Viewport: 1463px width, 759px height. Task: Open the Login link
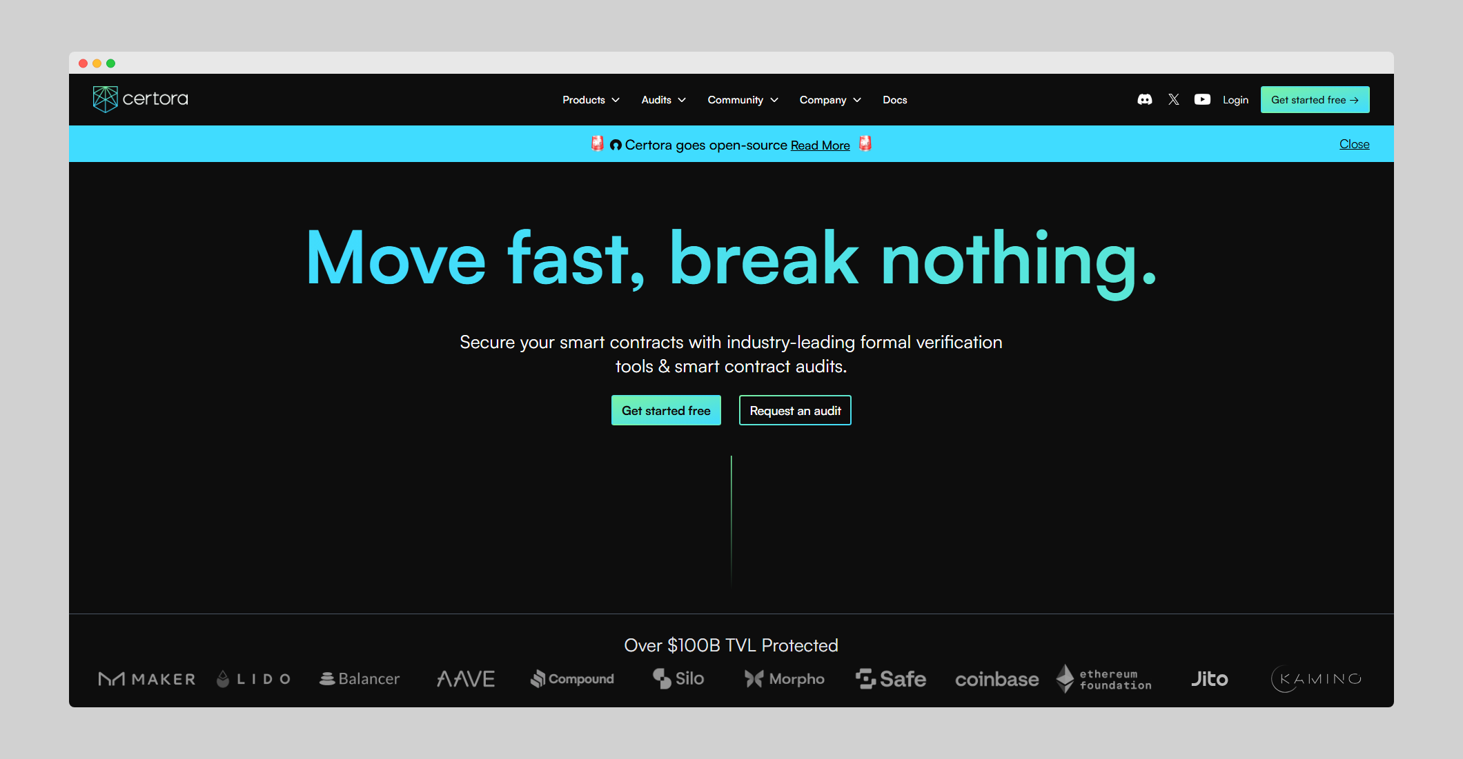click(x=1235, y=100)
